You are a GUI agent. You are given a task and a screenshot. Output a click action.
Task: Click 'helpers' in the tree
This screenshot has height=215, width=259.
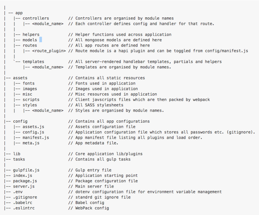point(31,34)
